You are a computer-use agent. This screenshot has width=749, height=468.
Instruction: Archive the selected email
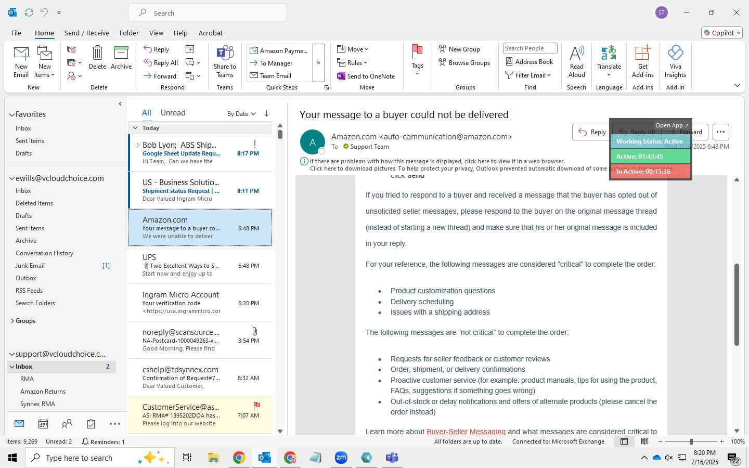[121, 58]
